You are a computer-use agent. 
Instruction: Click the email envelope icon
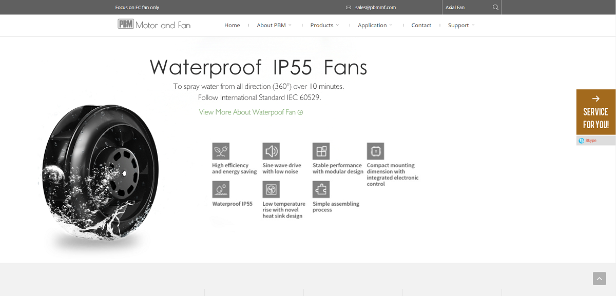coord(349,8)
